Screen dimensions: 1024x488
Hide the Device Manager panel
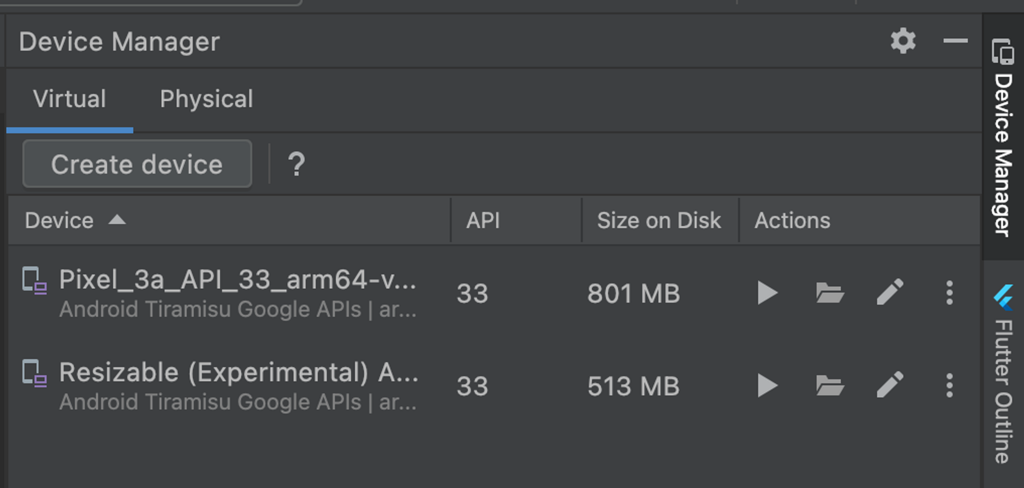pyautogui.click(x=955, y=41)
